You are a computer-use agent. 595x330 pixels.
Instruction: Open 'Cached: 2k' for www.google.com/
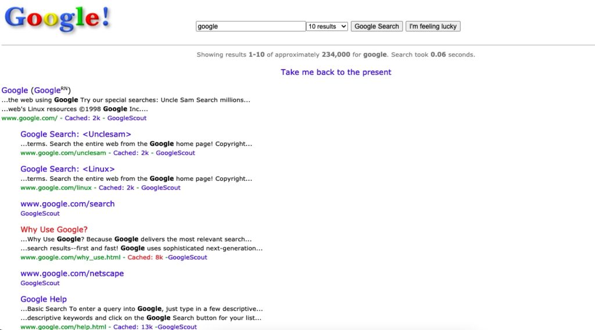click(x=83, y=118)
